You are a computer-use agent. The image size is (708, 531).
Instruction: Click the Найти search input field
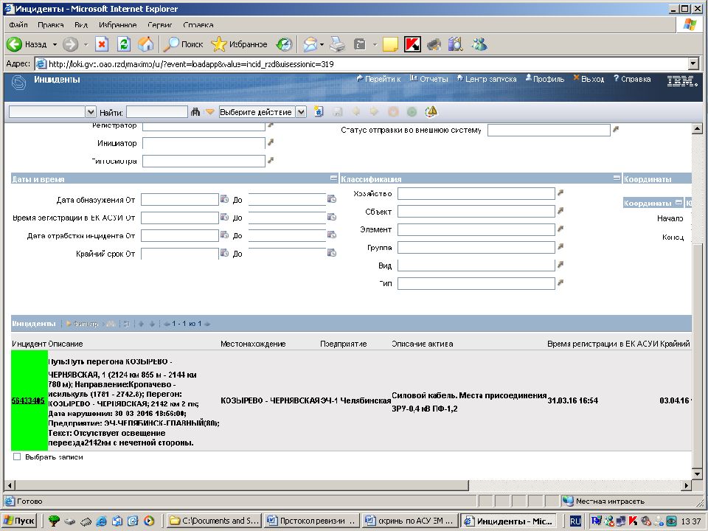(156, 111)
